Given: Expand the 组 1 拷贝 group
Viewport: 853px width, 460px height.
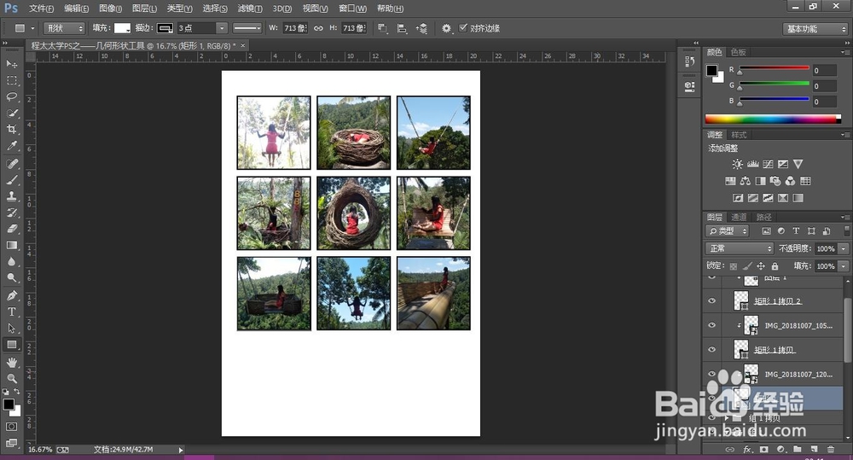Looking at the screenshot, I should coord(728,418).
